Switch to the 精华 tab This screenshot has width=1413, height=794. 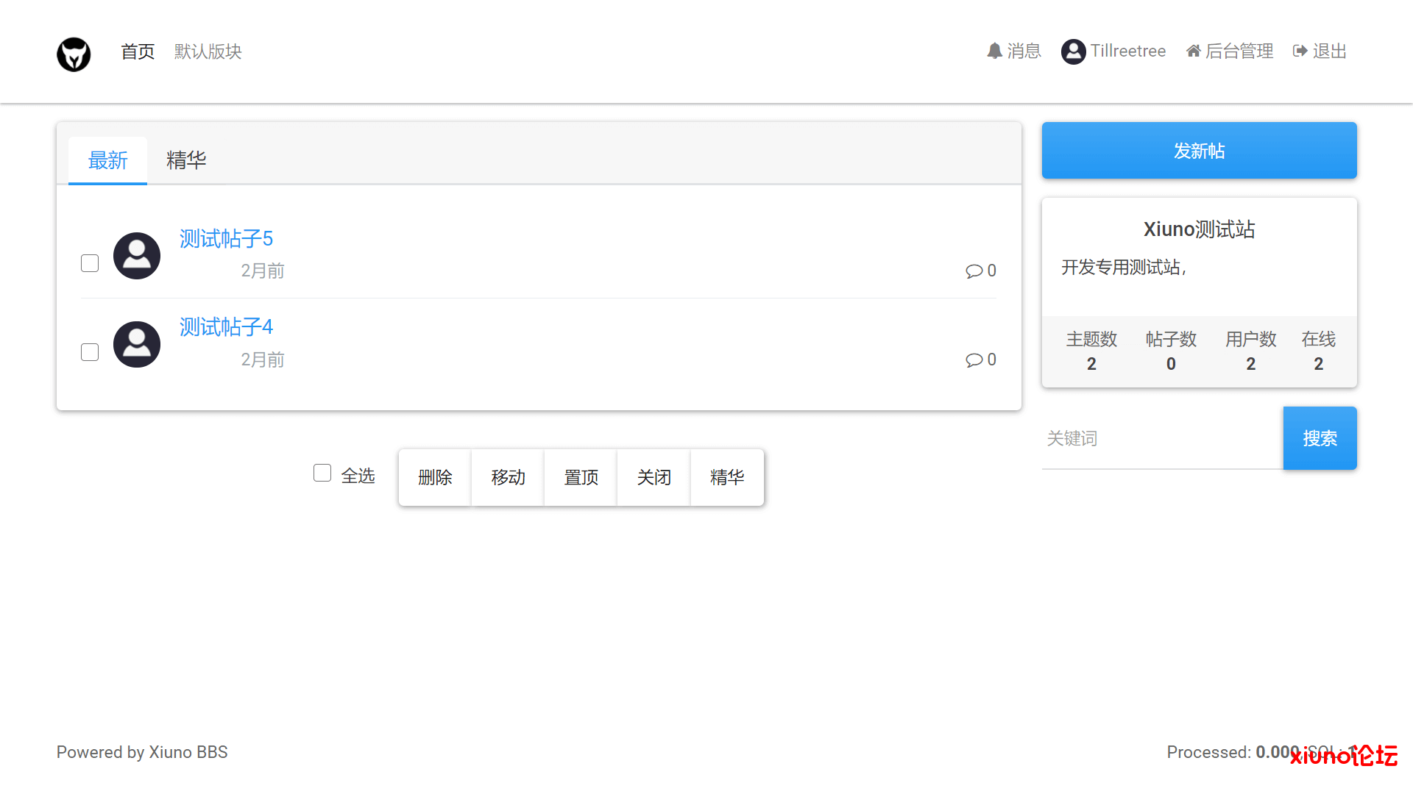pyautogui.click(x=186, y=160)
